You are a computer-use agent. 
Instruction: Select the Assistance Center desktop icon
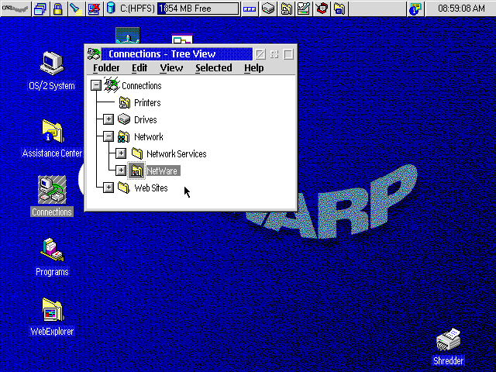[x=53, y=131]
